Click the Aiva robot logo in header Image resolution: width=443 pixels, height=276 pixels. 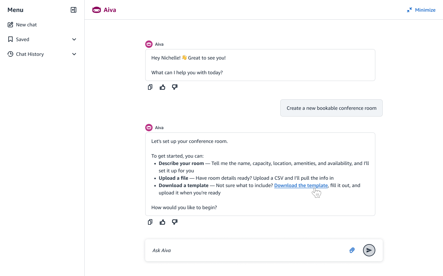point(97,10)
